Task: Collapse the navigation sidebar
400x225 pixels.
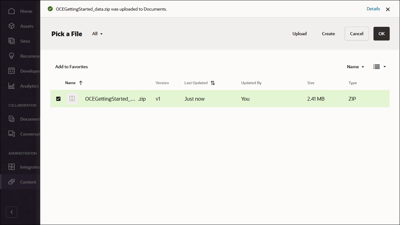Action: [x=12, y=212]
